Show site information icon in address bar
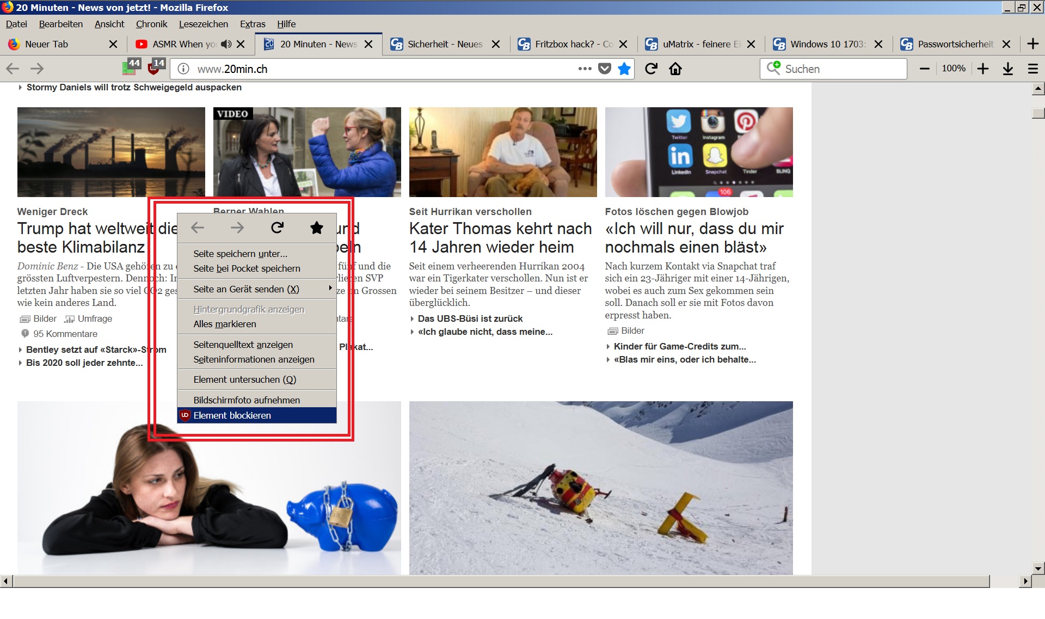The height and width of the screenshot is (619, 1045). (184, 69)
